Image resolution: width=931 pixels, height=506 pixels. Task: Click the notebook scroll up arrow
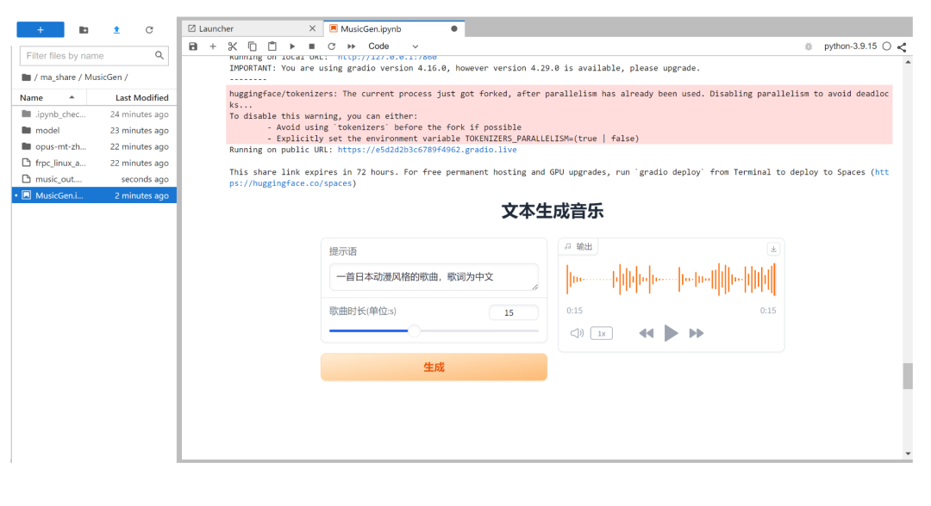click(908, 62)
